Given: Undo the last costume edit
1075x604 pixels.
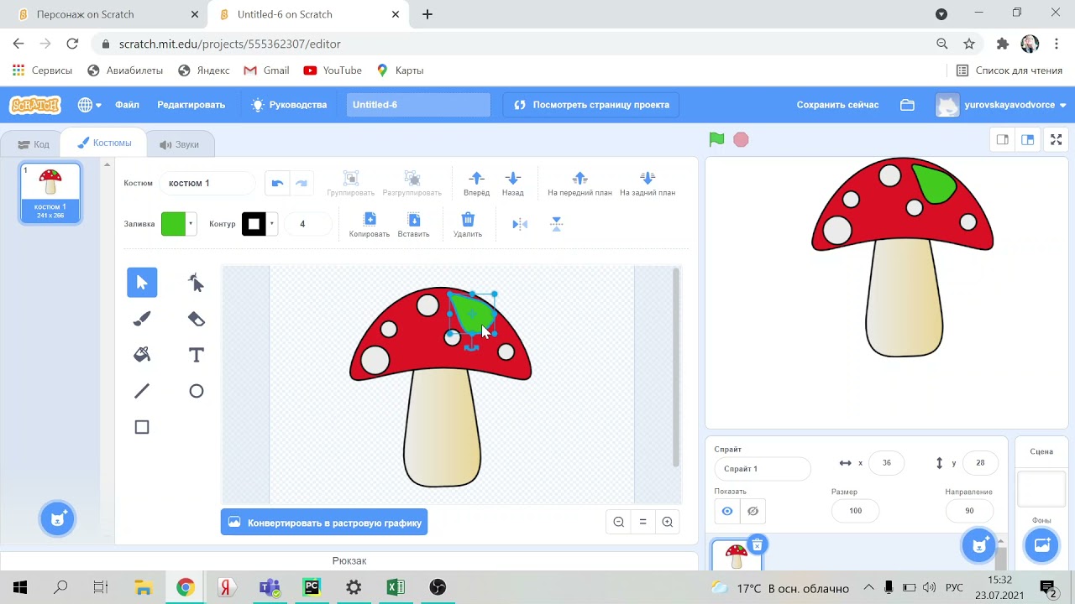Looking at the screenshot, I should (x=277, y=183).
